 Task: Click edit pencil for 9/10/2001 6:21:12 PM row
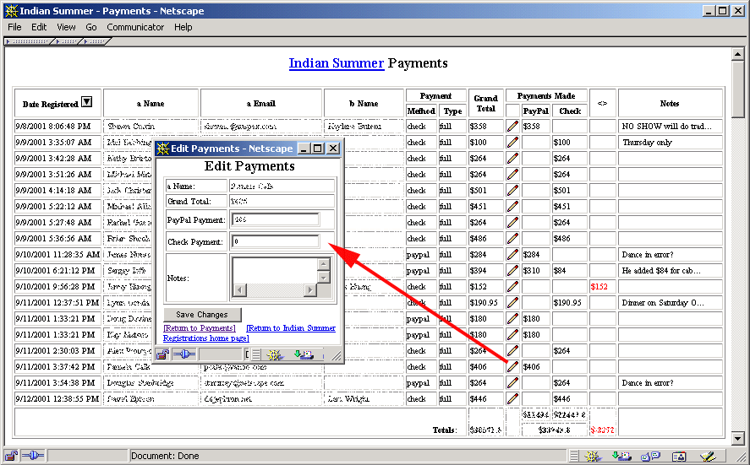pyautogui.click(x=512, y=271)
